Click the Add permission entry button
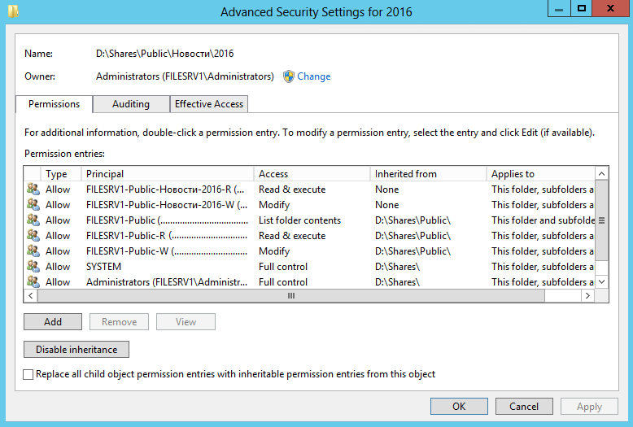Screen dimensions: 633x427 pos(53,322)
